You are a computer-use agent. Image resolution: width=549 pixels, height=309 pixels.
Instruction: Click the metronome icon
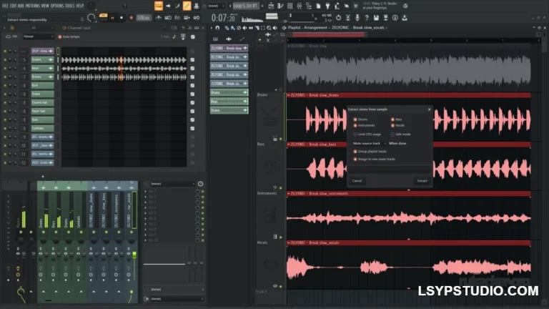(x=159, y=17)
